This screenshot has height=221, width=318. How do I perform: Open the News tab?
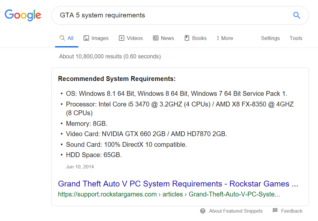[x=163, y=38]
